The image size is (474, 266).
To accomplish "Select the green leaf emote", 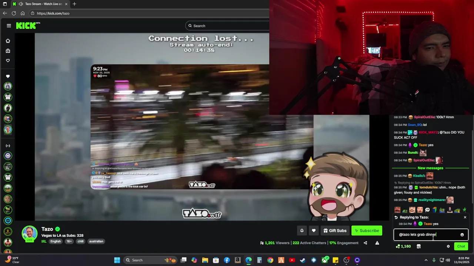I will click(x=464, y=210).
